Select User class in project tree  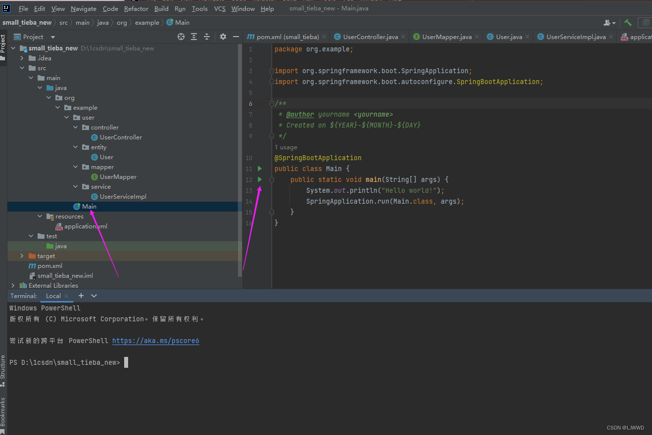[106, 157]
